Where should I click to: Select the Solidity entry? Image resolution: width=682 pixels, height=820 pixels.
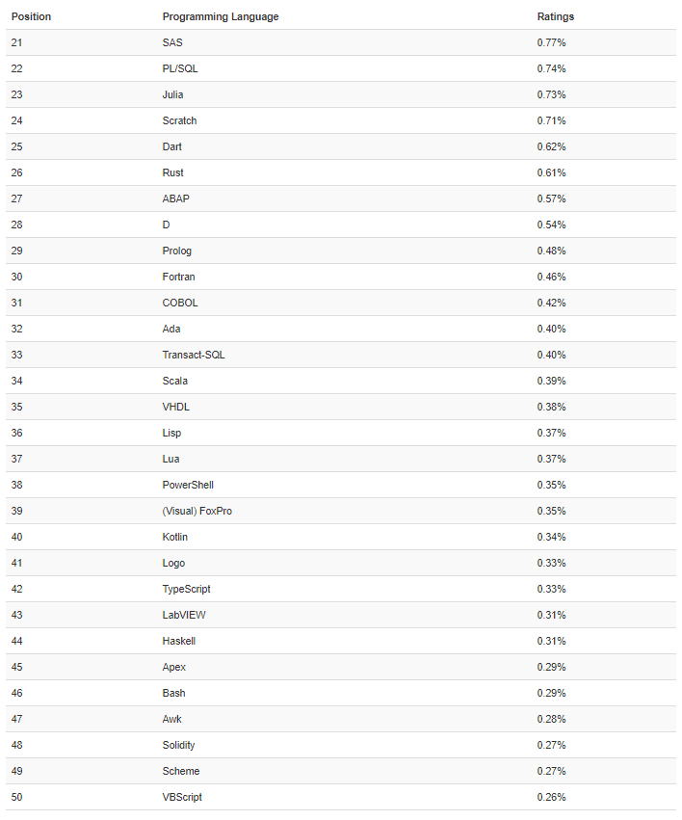(x=178, y=745)
